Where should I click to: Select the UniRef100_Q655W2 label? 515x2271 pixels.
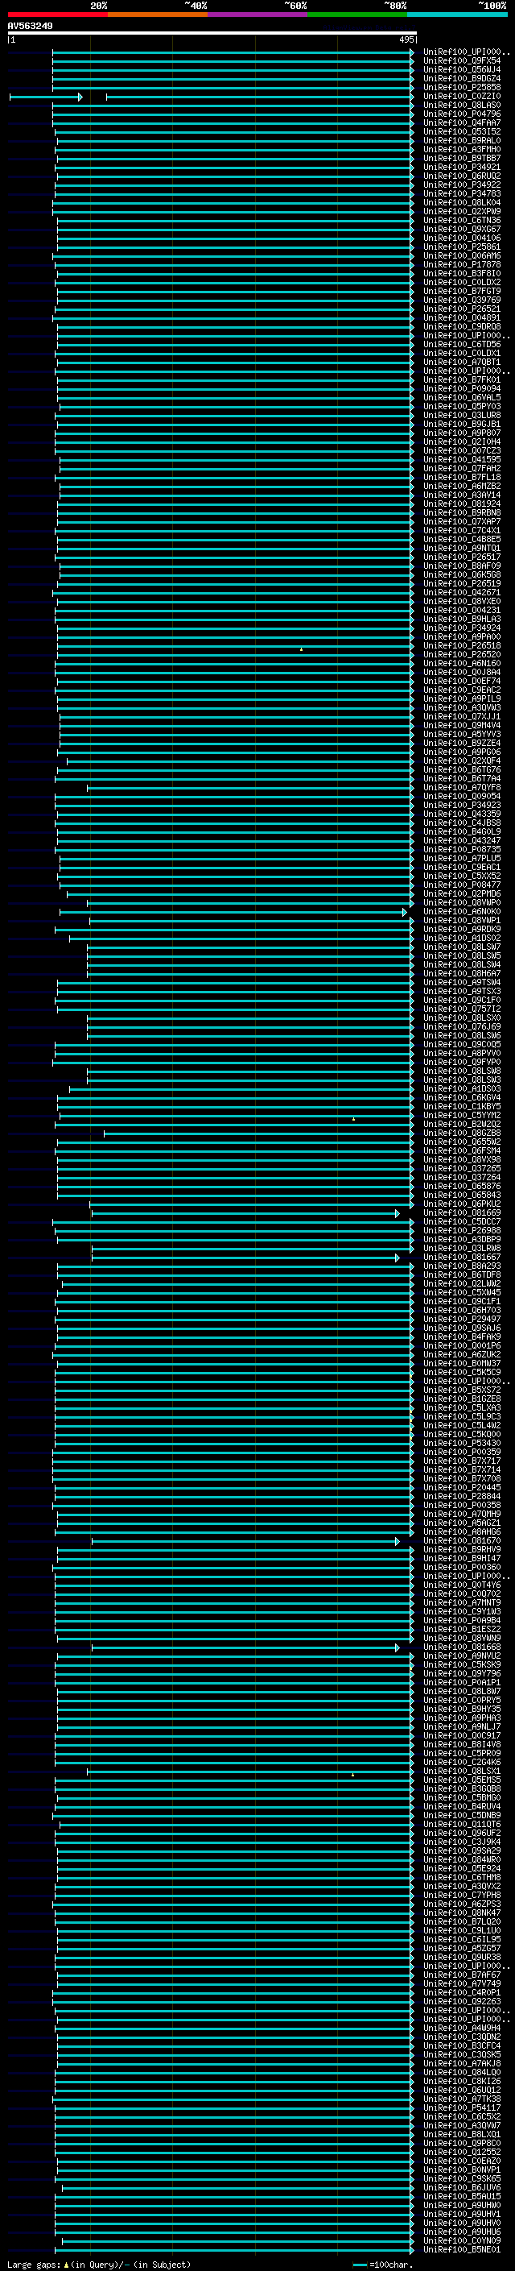tap(461, 1142)
